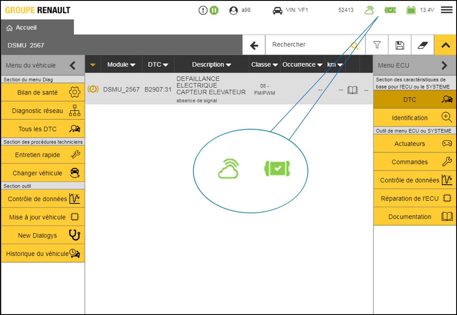Screen dimensions: 457x315
Task: Click the save floppy disk icon
Action: pos(400,45)
